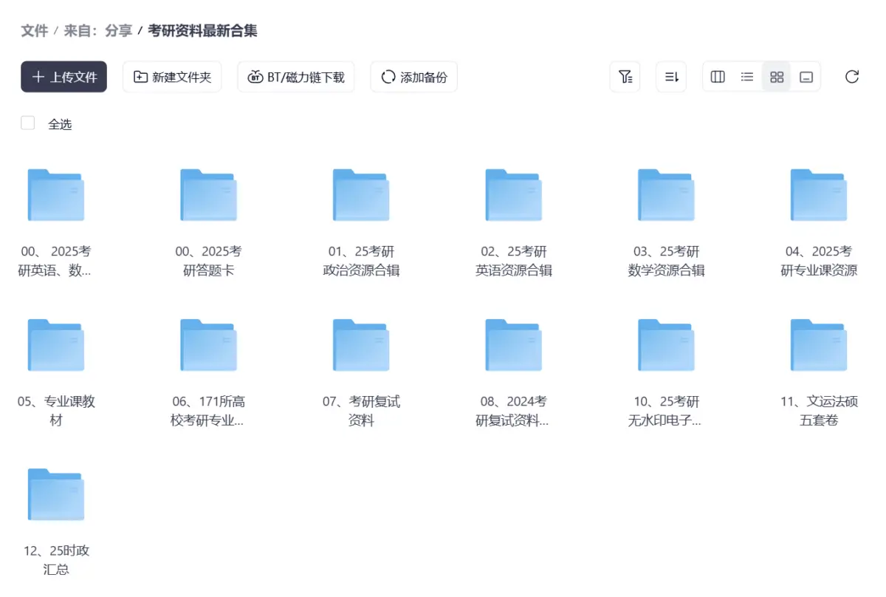Go to 文件 in the breadcrumb
The height and width of the screenshot is (597, 886).
tap(35, 30)
